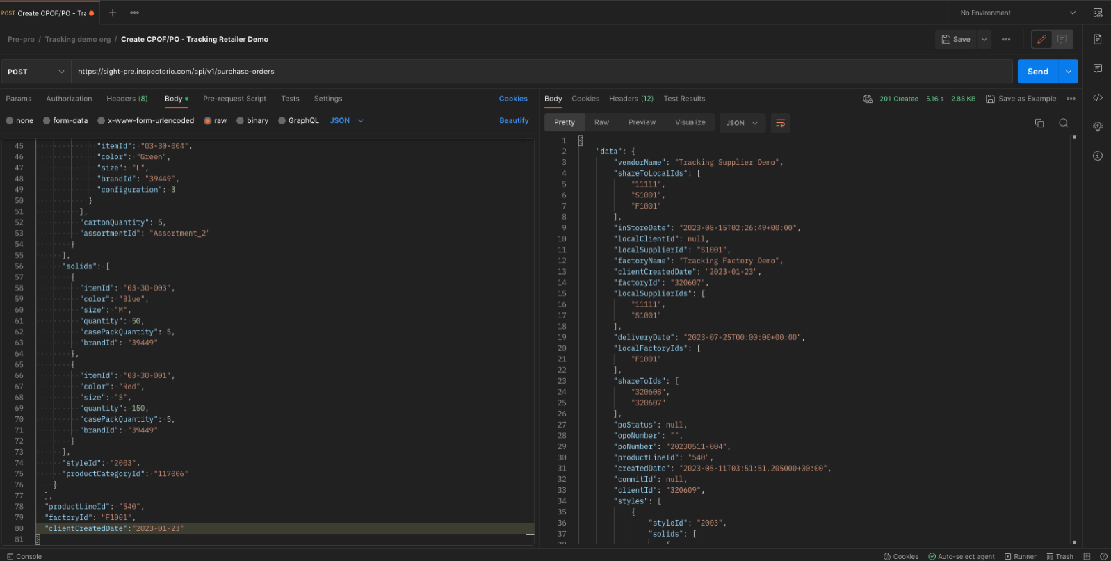
Task: Toggle line wrap in response viewer
Action: (780, 123)
